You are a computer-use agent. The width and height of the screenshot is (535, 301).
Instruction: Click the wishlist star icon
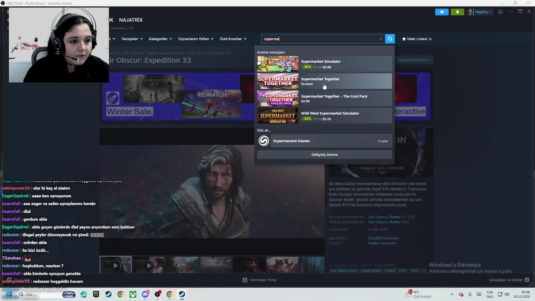[x=404, y=39]
